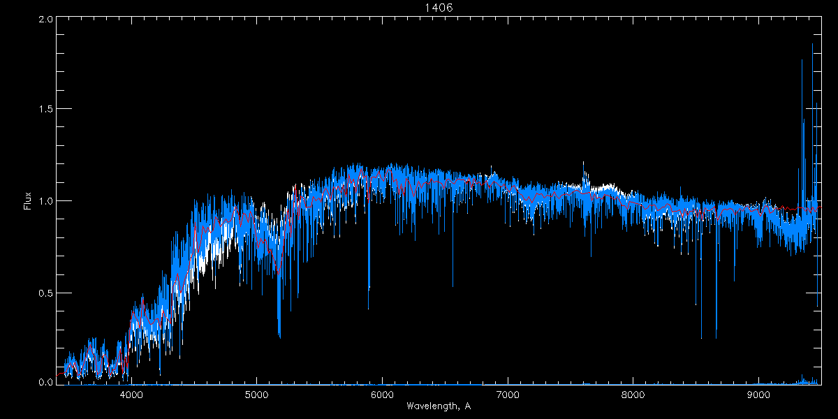Click the 1.5 y-axis tick label
The height and width of the screenshot is (419, 838).
click(x=45, y=110)
